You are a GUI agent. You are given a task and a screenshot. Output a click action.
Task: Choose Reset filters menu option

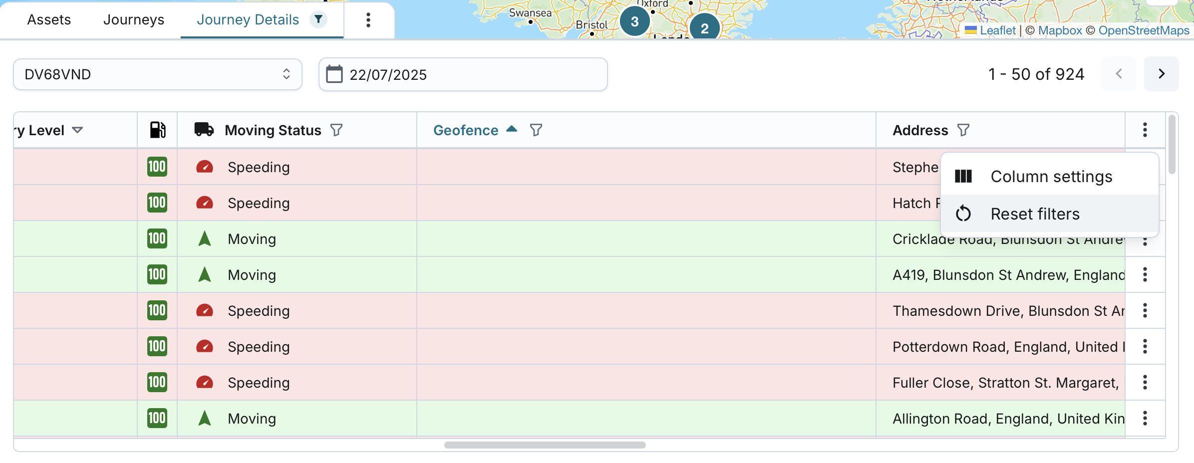click(x=1035, y=214)
